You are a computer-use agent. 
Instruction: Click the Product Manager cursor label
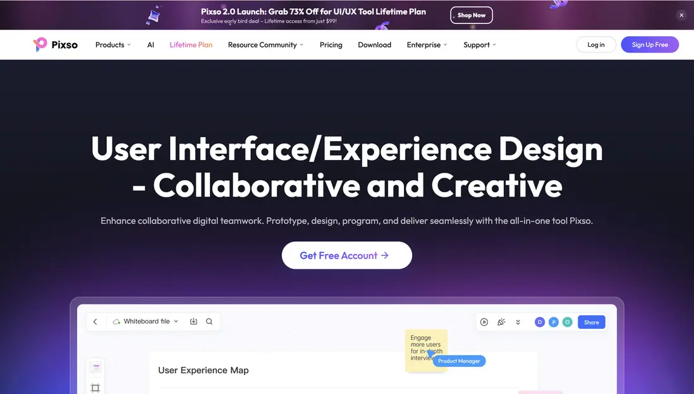point(459,361)
